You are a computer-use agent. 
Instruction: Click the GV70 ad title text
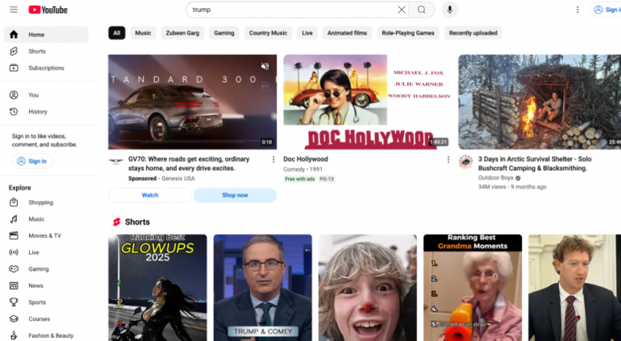click(189, 164)
